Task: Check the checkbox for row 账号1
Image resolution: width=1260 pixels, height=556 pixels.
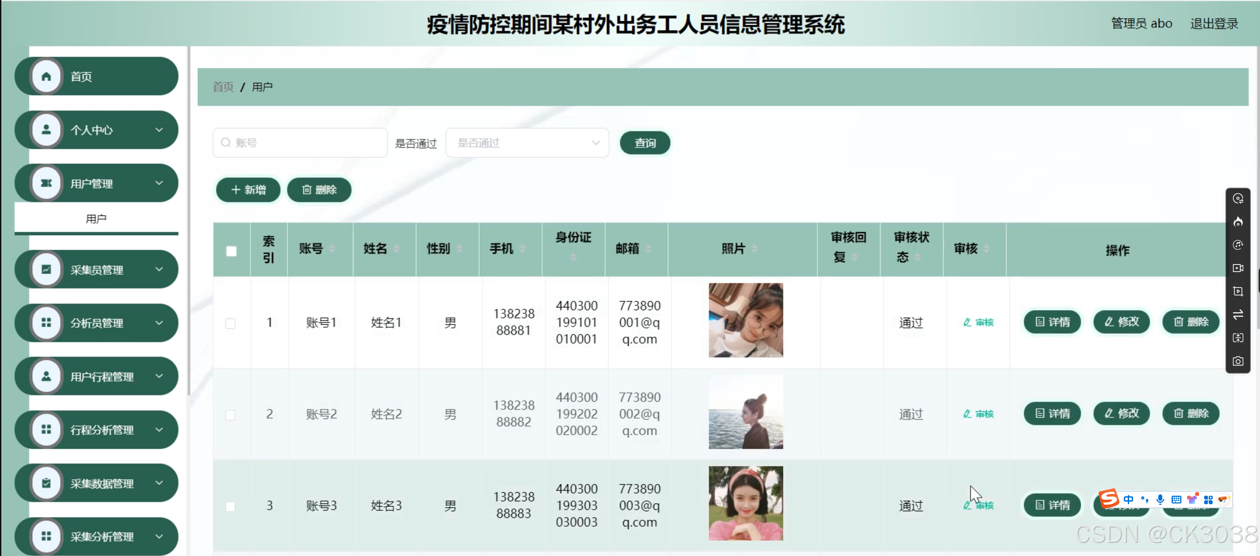Action: coord(230,323)
